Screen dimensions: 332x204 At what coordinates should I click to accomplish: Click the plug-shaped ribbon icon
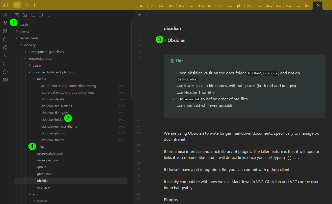[x=5, y=72]
